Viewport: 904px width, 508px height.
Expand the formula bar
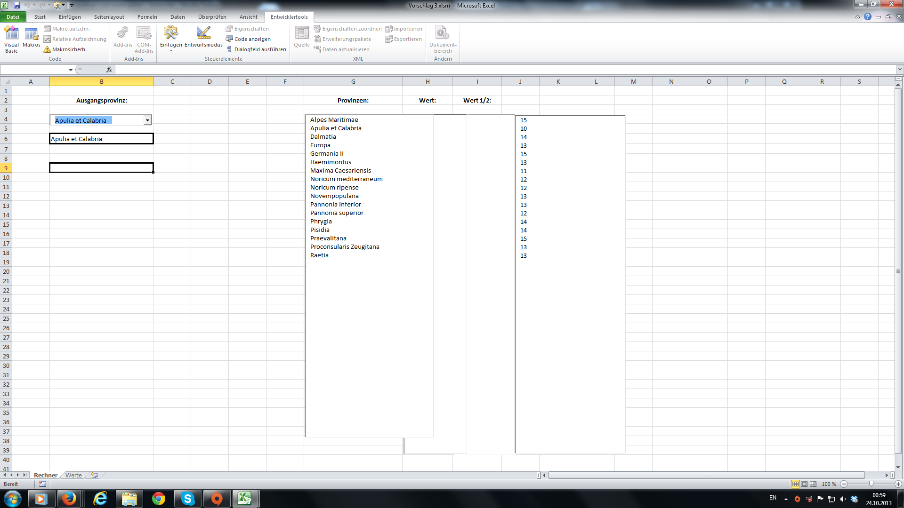[x=899, y=70]
